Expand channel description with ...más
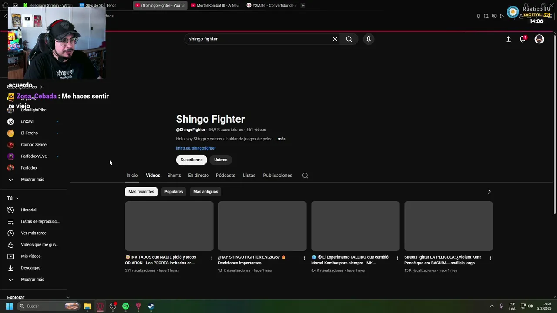 [x=280, y=139]
